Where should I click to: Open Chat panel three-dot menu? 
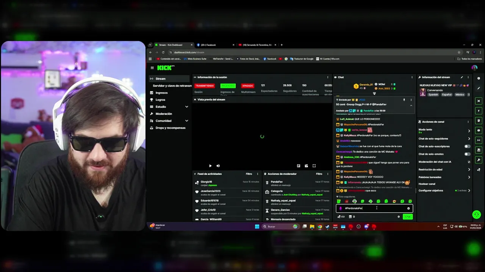pyautogui.click(x=412, y=77)
